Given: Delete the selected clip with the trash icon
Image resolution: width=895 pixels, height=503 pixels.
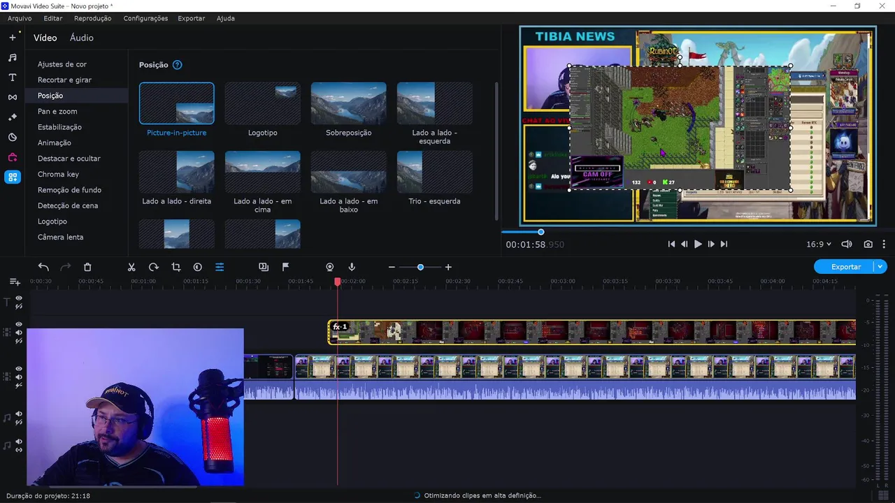Looking at the screenshot, I should coord(87,267).
